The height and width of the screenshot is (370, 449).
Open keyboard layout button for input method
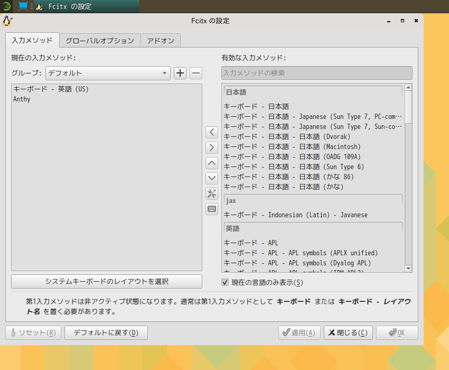point(212,209)
